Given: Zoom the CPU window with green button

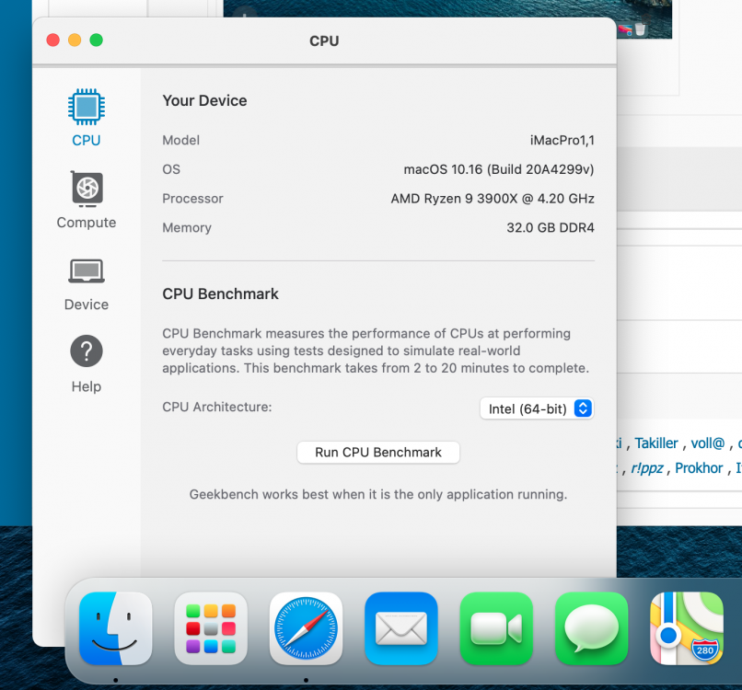Looking at the screenshot, I should (x=97, y=40).
